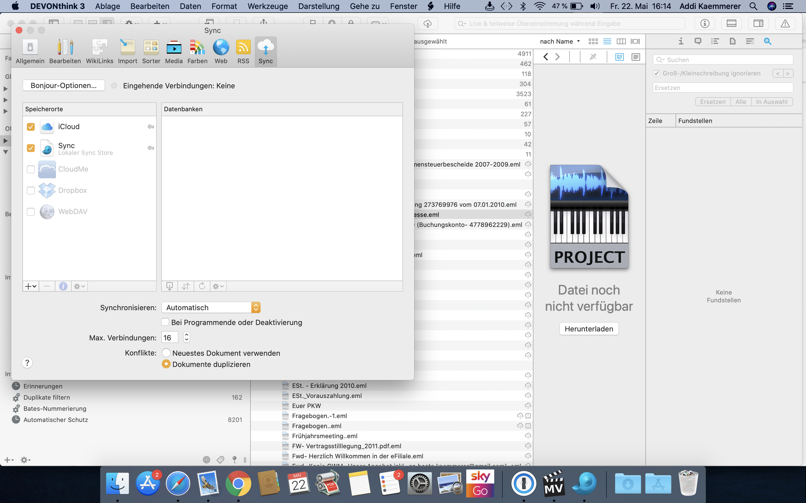
Task: Select the Sync preferences pane
Action: [266, 52]
